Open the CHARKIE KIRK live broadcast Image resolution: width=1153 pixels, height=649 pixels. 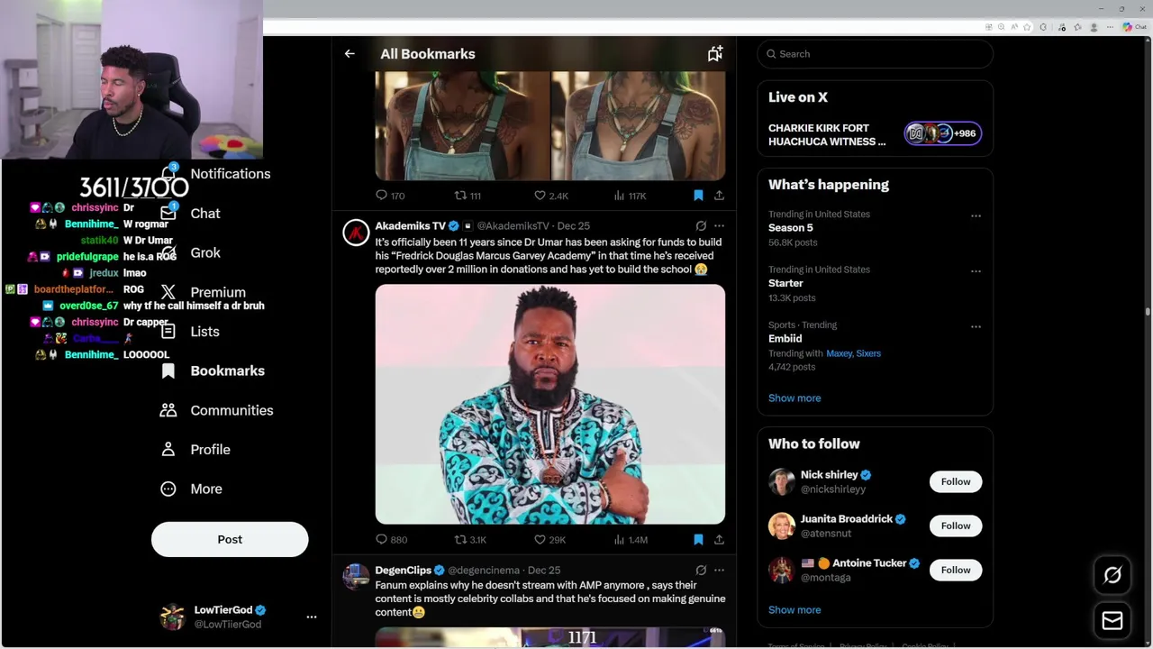tap(827, 134)
